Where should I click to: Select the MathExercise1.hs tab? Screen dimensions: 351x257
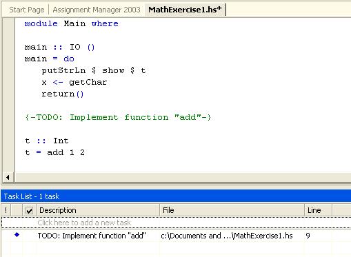(x=185, y=10)
